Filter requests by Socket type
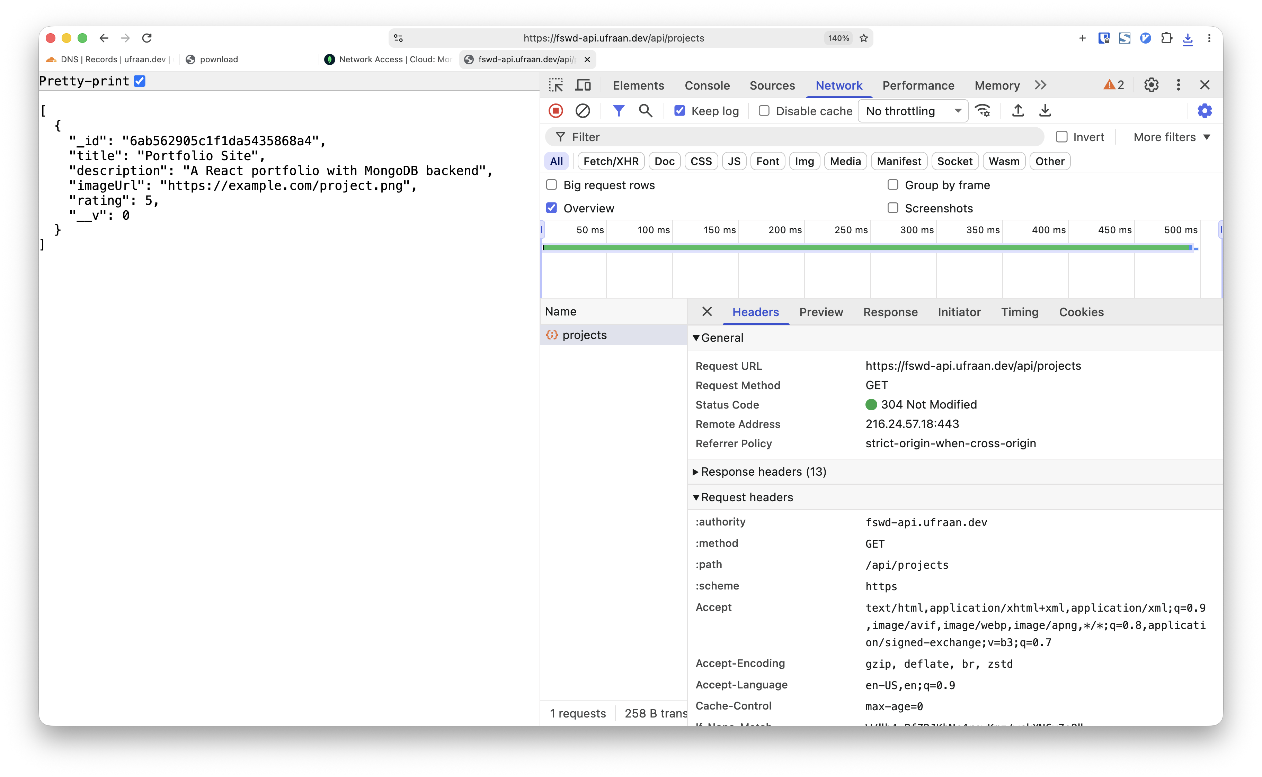Image resolution: width=1262 pixels, height=777 pixels. coord(954,161)
